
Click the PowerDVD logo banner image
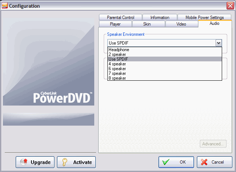49,62
